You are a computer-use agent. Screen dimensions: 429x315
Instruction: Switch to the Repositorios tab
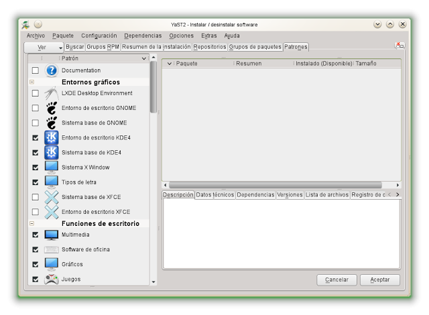210,47
